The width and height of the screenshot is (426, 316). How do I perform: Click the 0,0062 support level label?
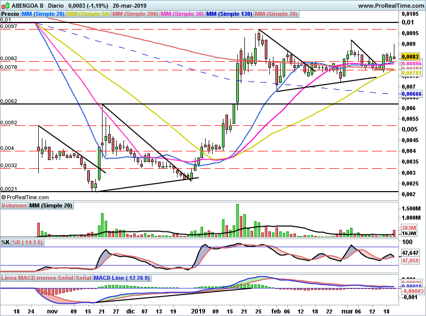pos(9,101)
